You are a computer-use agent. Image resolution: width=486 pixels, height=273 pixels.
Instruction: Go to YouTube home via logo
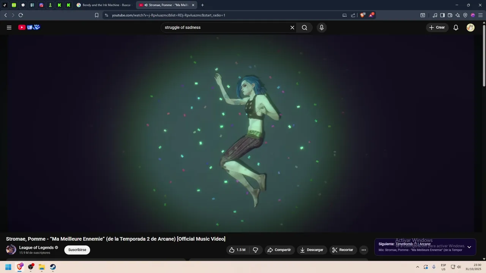[x=29, y=27]
